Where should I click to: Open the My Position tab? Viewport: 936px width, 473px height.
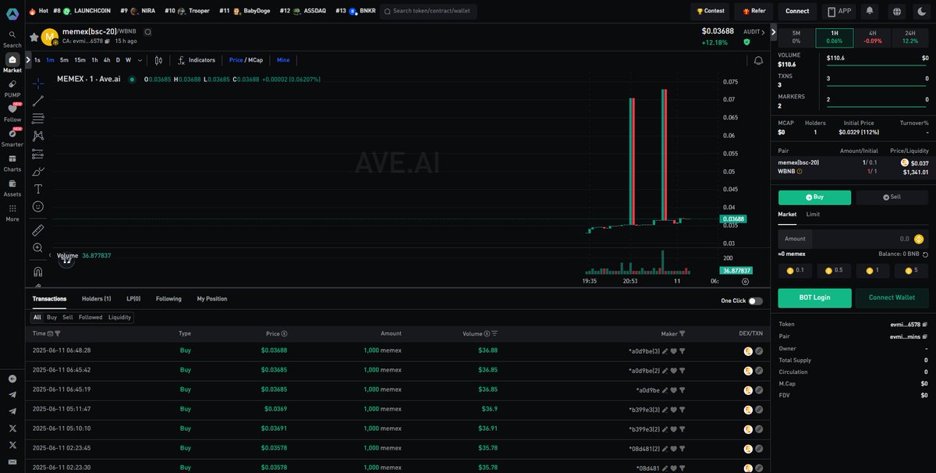pyautogui.click(x=212, y=299)
